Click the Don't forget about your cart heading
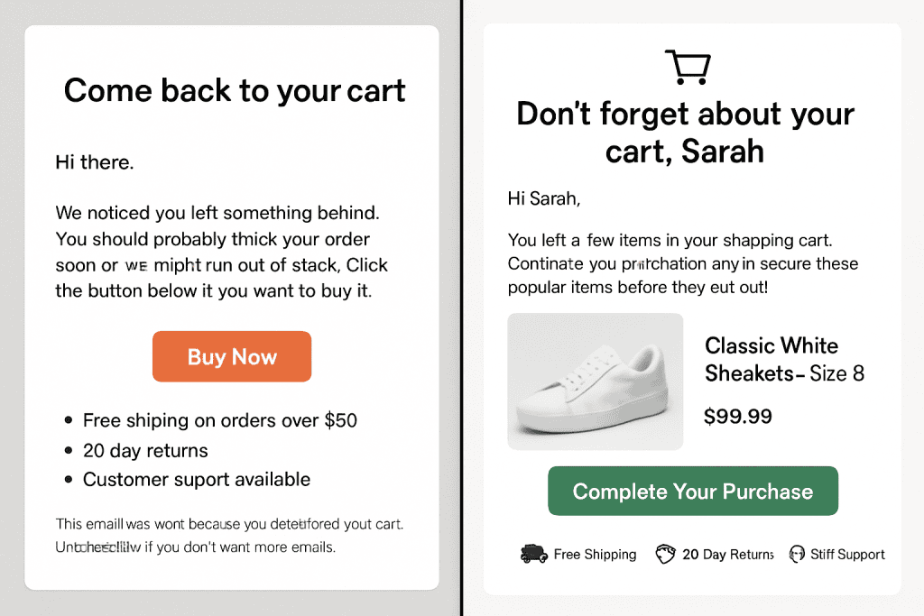 click(685, 132)
